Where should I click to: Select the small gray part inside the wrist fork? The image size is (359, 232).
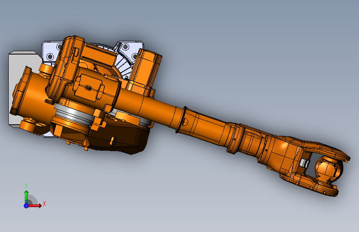pos(305,163)
